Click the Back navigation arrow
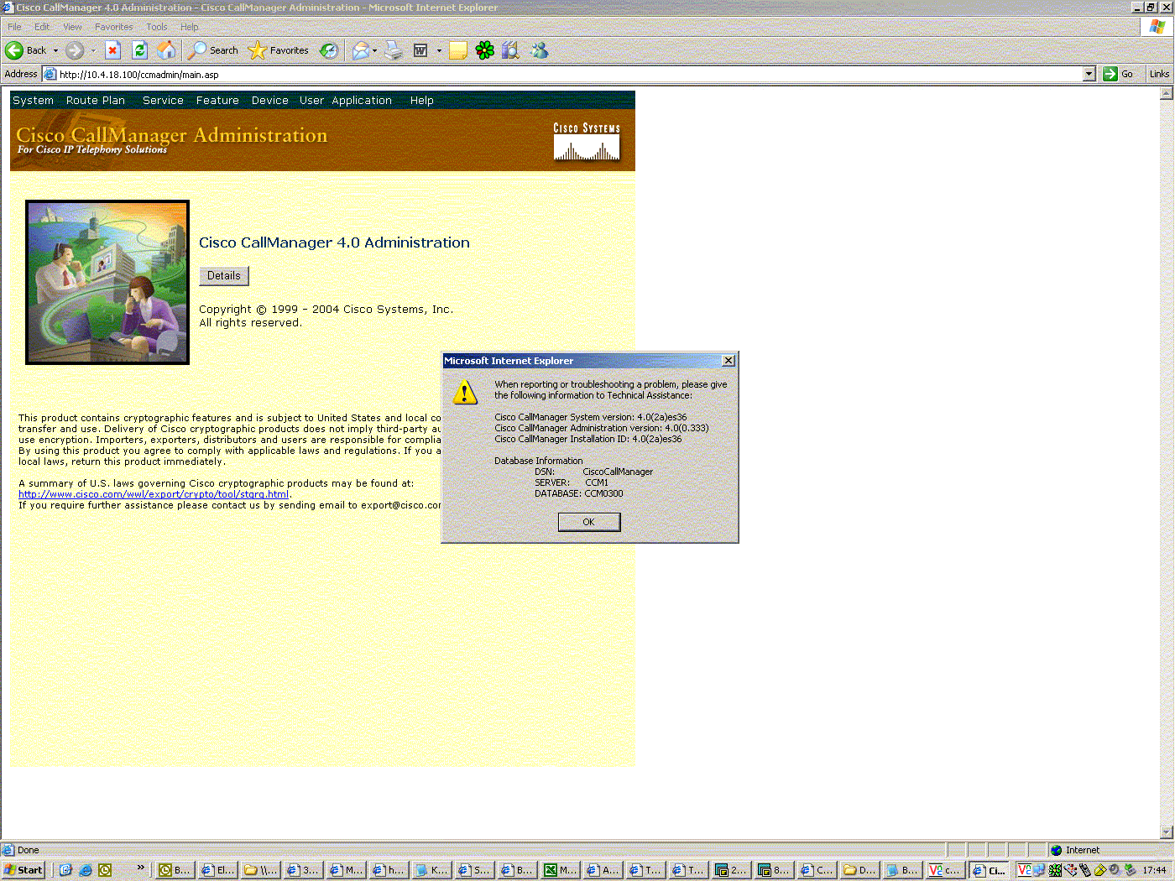 [15, 50]
